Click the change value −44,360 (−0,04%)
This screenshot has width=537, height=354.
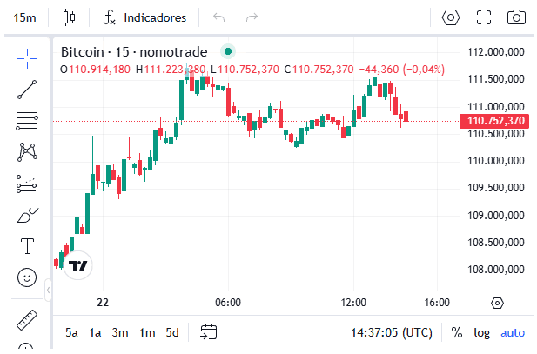402,70
